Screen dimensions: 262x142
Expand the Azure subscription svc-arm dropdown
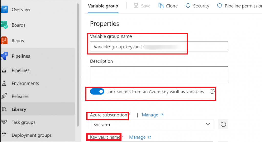(151, 124)
